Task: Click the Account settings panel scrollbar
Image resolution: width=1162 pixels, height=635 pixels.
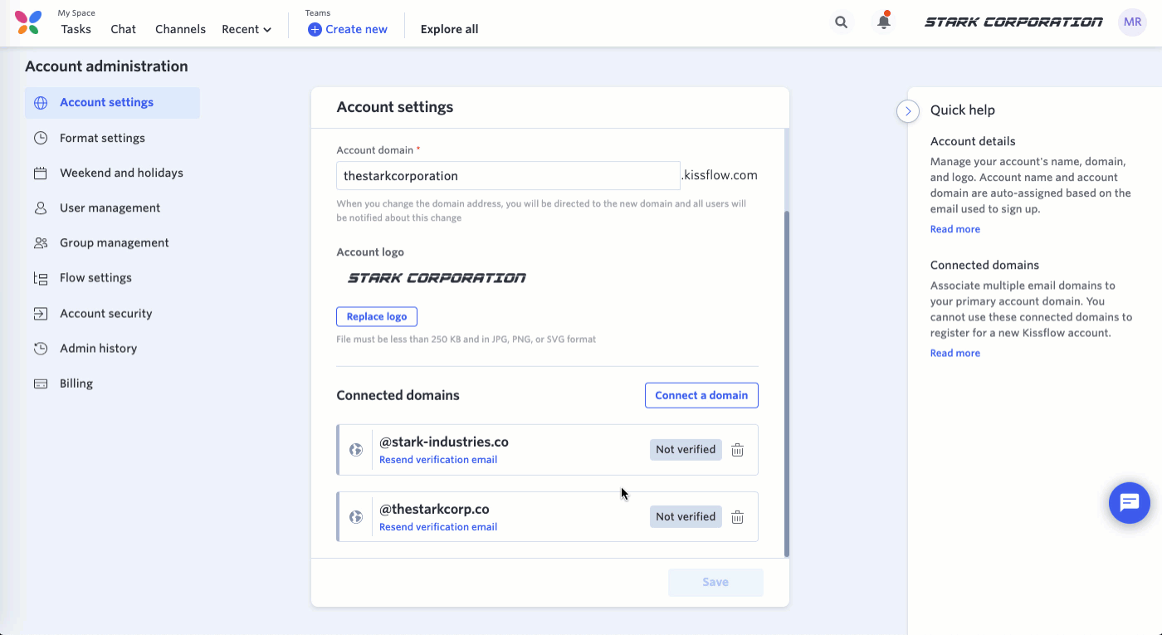Action: [787, 383]
